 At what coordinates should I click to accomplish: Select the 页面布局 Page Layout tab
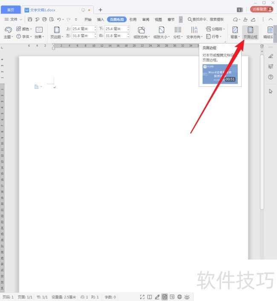pyautogui.click(x=117, y=19)
